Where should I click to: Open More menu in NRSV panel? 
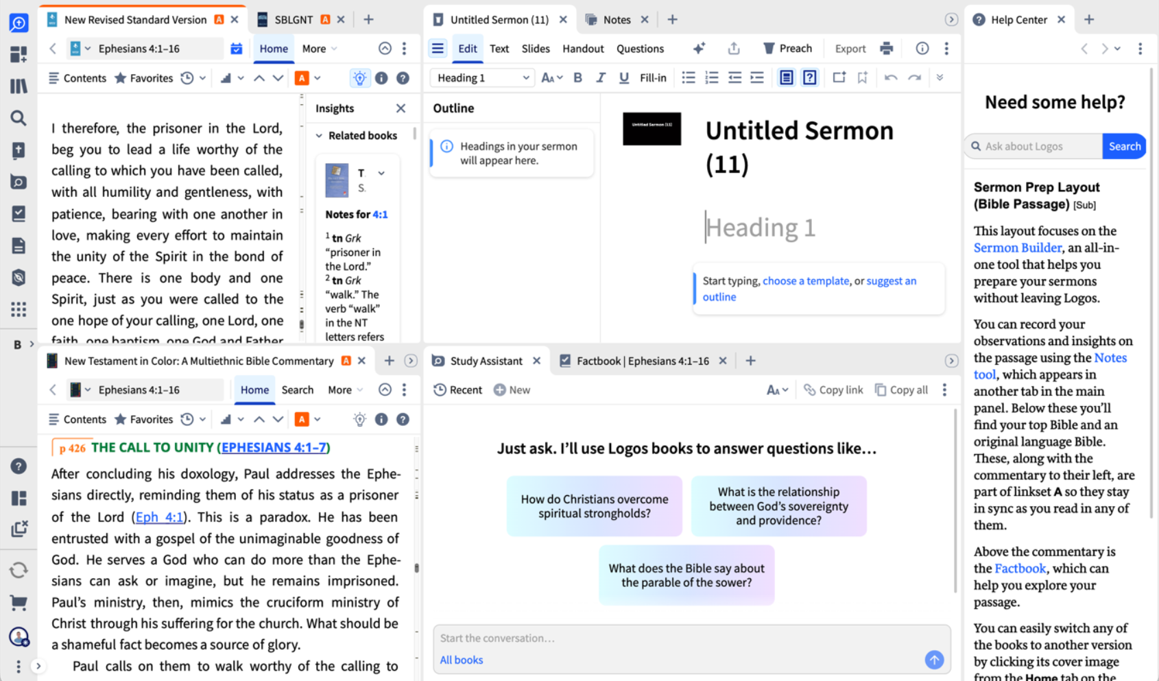pos(320,49)
